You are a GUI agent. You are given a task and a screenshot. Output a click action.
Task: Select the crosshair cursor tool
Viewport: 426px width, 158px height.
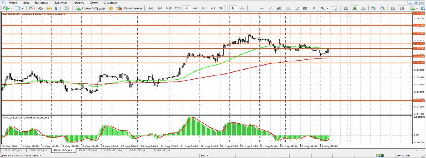tap(242, 8)
